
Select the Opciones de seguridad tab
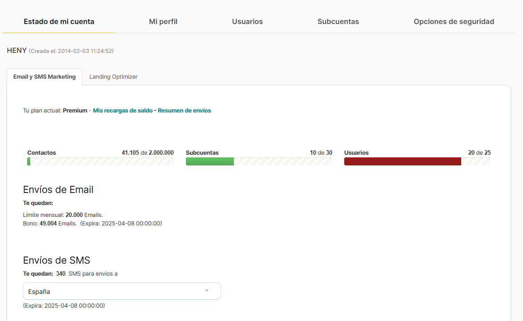[454, 21]
